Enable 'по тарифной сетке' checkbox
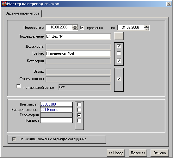173x158 pixels. 19,86
